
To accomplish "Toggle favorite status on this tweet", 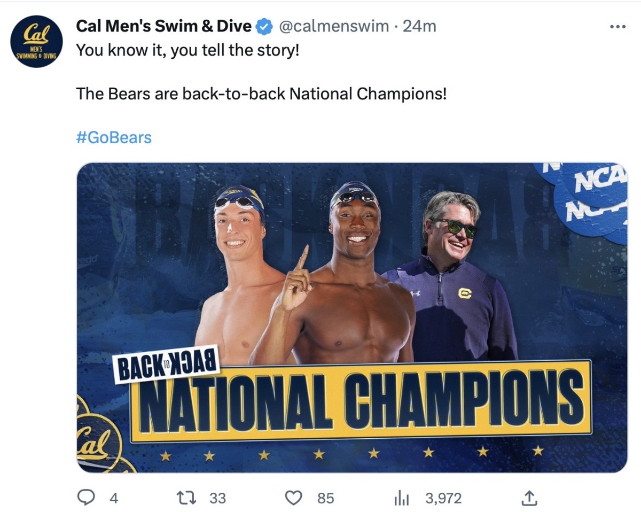I will (293, 498).
